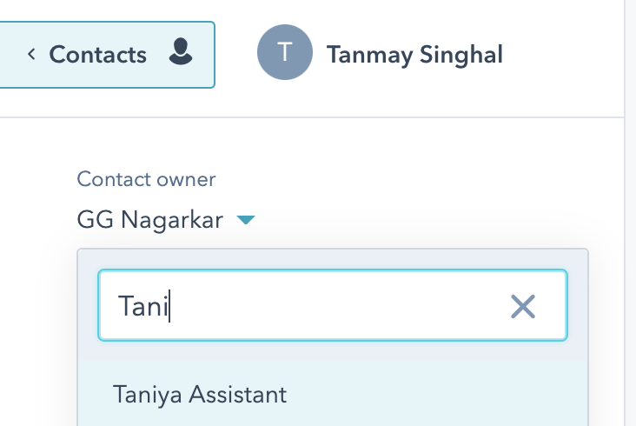Screen dimensions: 636x426
Task: Click the teal caret next to GG Nagarkar
Action: pos(246,220)
